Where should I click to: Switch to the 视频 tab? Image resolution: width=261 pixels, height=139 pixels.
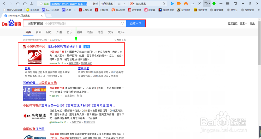pos(90,32)
